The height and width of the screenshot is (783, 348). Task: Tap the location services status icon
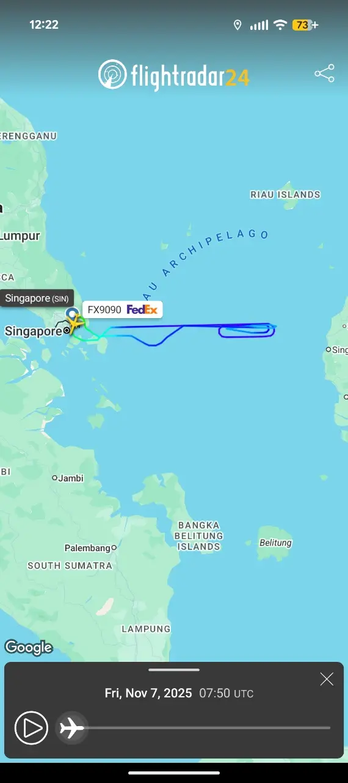coord(237,25)
